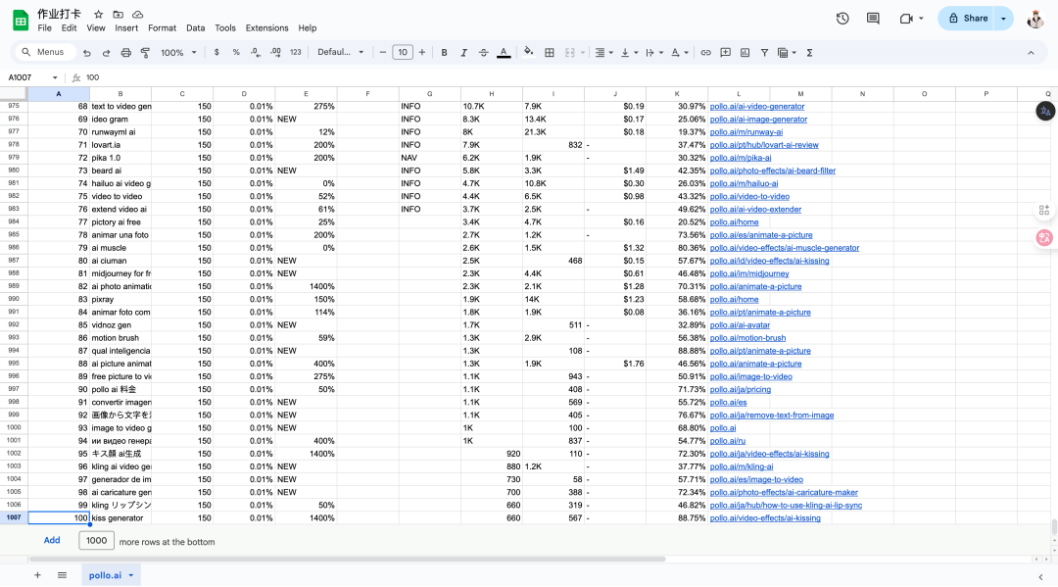Image resolution: width=1058 pixels, height=587 pixels.
Task: Click the rows count field
Action: (x=96, y=540)
